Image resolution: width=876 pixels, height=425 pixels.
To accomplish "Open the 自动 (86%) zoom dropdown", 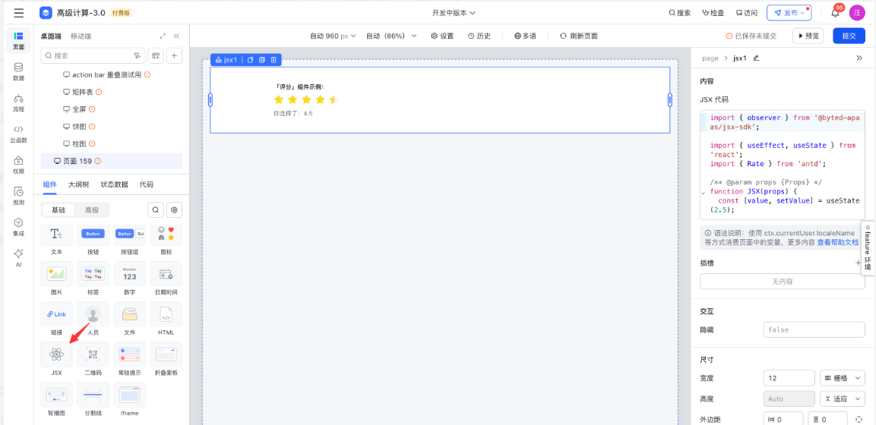I will click(391, 36).
